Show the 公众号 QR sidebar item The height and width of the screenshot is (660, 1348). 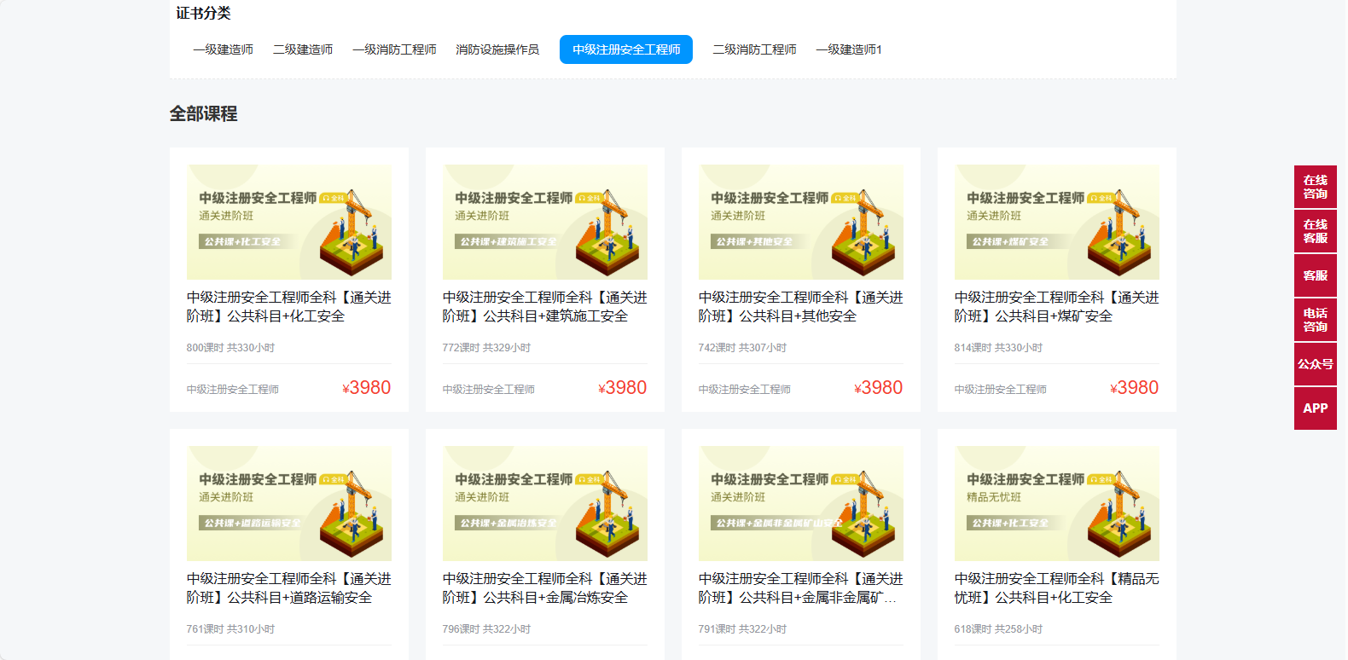click(x=1315, y=364)
